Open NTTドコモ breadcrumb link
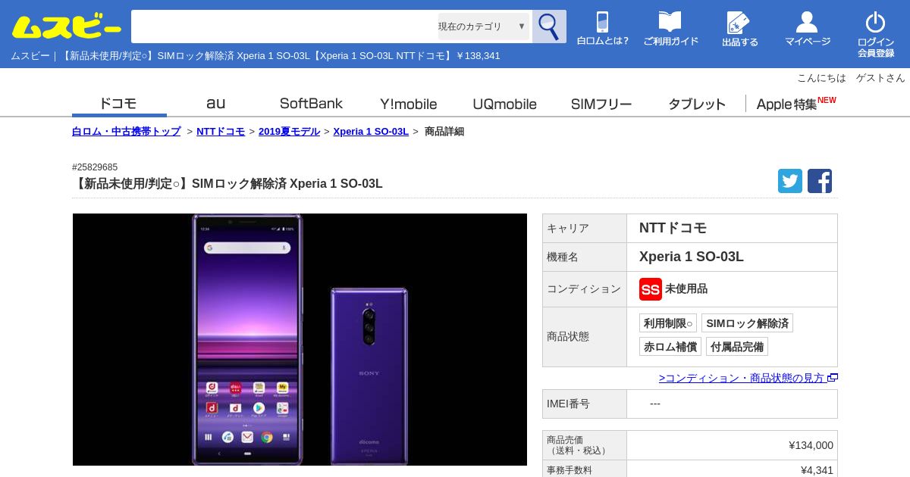Screen dimensions: 910x477 [221, 132]
